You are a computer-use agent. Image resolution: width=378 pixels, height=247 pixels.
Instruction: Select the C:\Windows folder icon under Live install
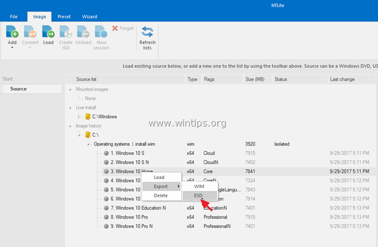click(x=88, y=117)
